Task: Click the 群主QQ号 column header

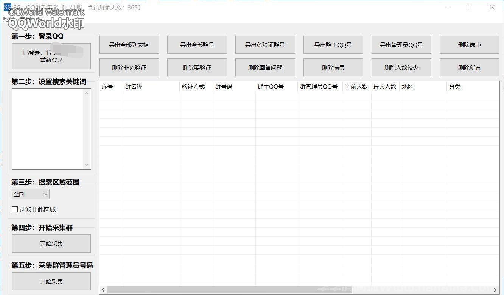Action: coord(277,87)
